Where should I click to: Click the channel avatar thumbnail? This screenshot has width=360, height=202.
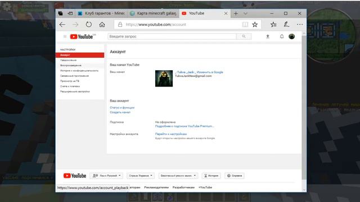[x=164, y=79]
